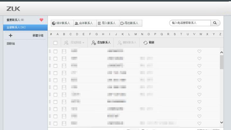Favorite the fifth contact using its heart outline
This screenshot has width=231, height=130.
pos(199,80)
